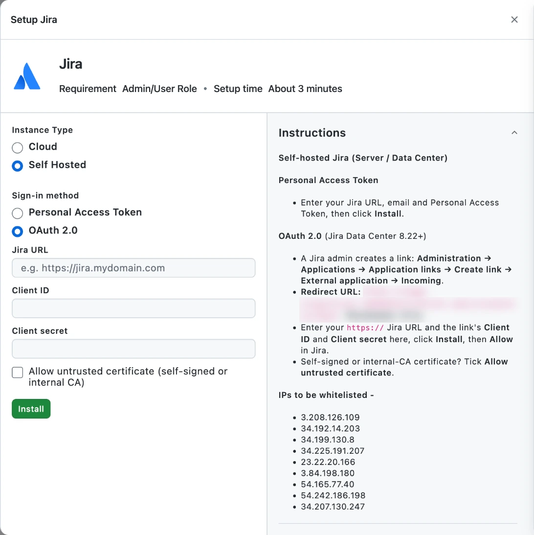The height and width of the screenshot is (535, 534).
Task: Choose OAuth 2.0 sign-in method
Action: point(18,231)
